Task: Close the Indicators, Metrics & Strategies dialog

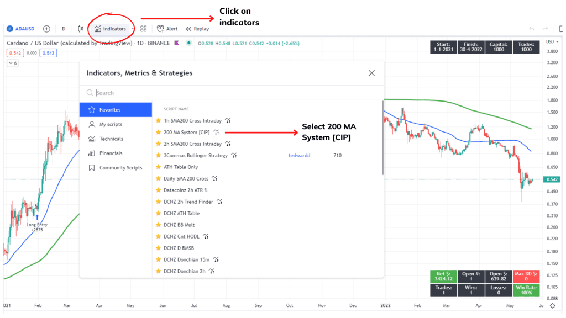Action: pyautogui.click(x=371, y=73)
